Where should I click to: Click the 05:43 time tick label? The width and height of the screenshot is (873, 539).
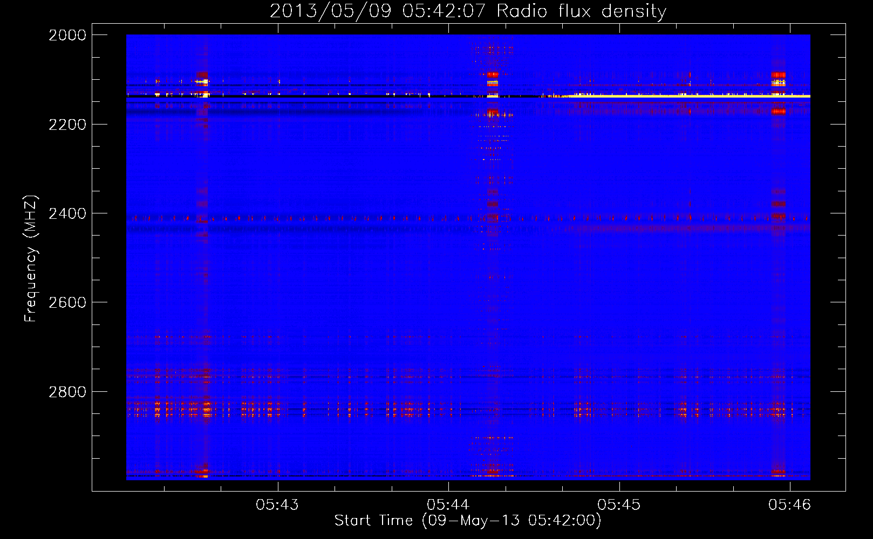(x=277, y=505)
